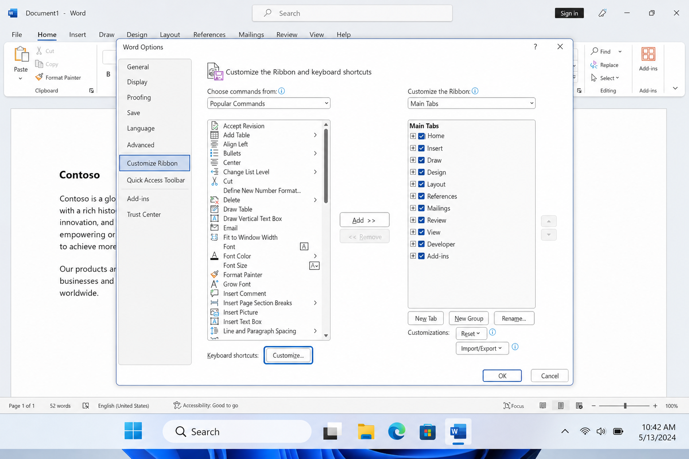The image size is (689, 459).
Task: Launch Microsoft Edge from the taskbar
Action: (397, 432)
